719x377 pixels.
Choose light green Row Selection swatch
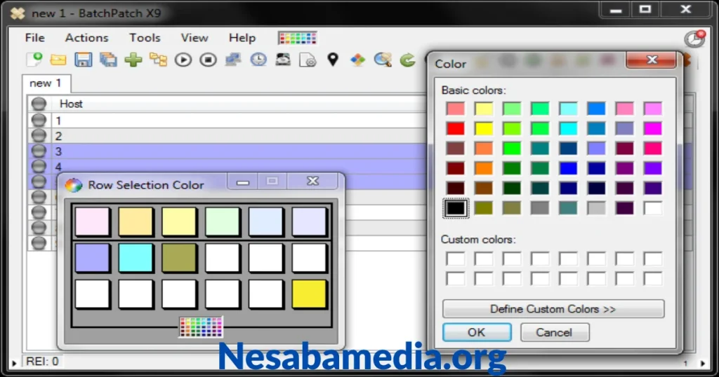pos(223,222)
